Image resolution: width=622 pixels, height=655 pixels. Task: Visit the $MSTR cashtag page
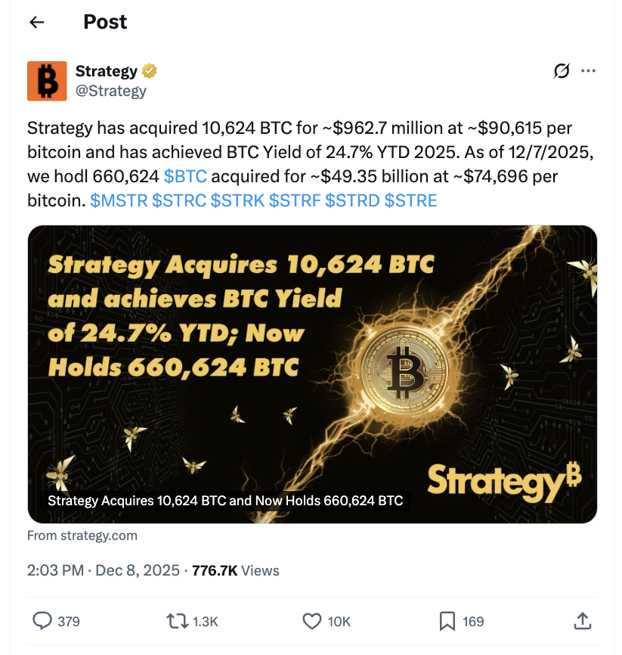point(117,200)
